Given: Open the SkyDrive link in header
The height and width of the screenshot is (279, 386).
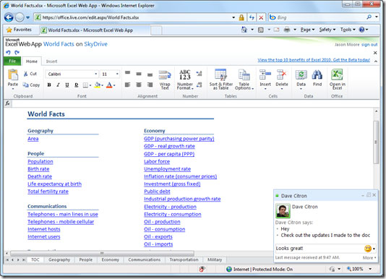Looking at the screenshot, I should click(95, 44).
